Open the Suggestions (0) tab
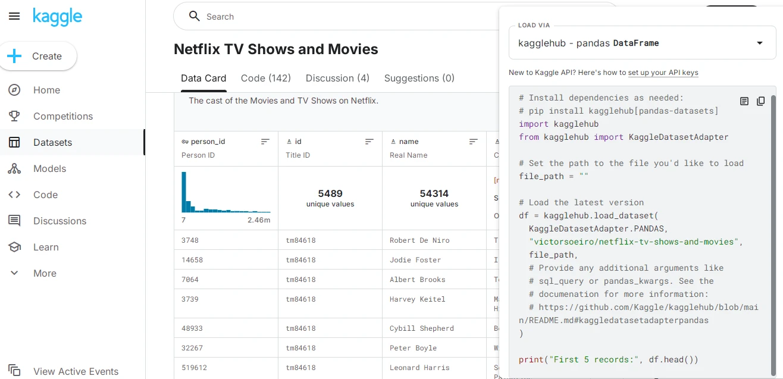The height and width of the screenshot is (379, 783). pos(419,79)
